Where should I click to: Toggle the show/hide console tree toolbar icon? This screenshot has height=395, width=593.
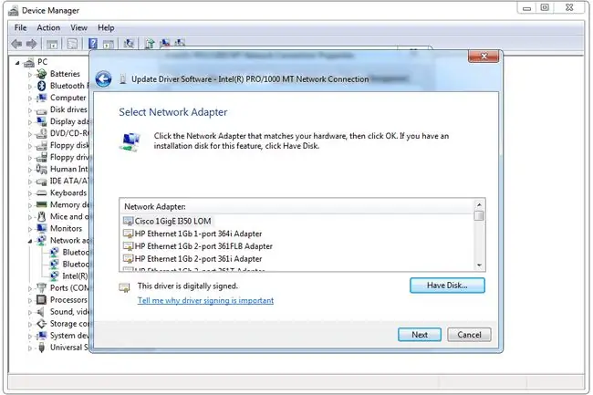[52, 44]
